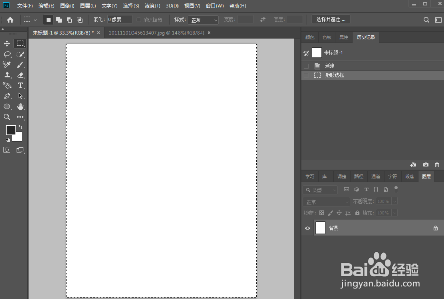Toggle Quick Mask mode
444x299 pixels.
7,150
